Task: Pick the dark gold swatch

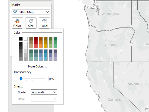Action: (x=46, y=39)
